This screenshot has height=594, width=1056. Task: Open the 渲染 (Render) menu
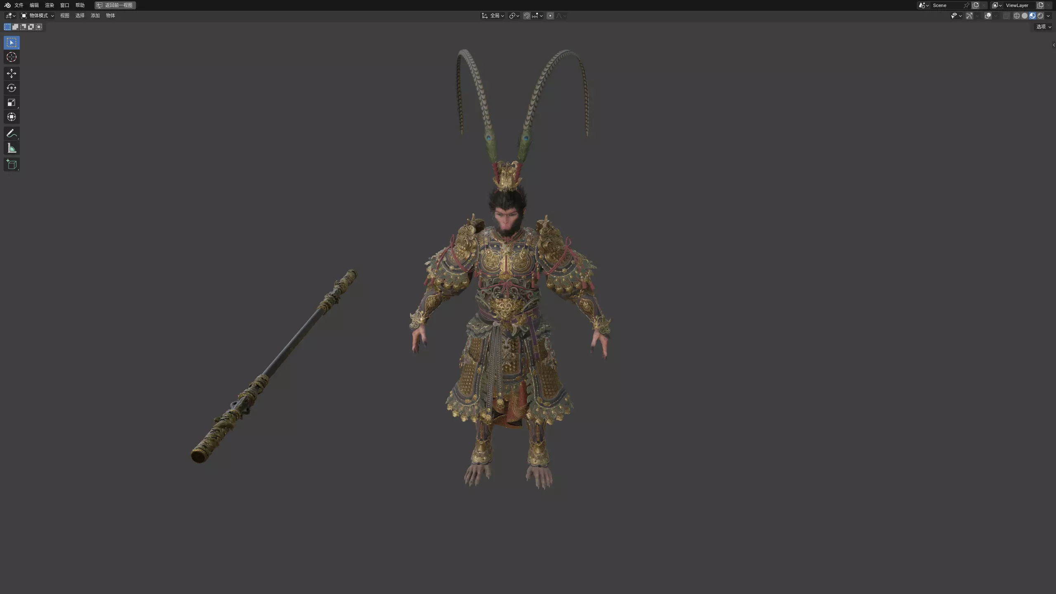tap(49, 5)
